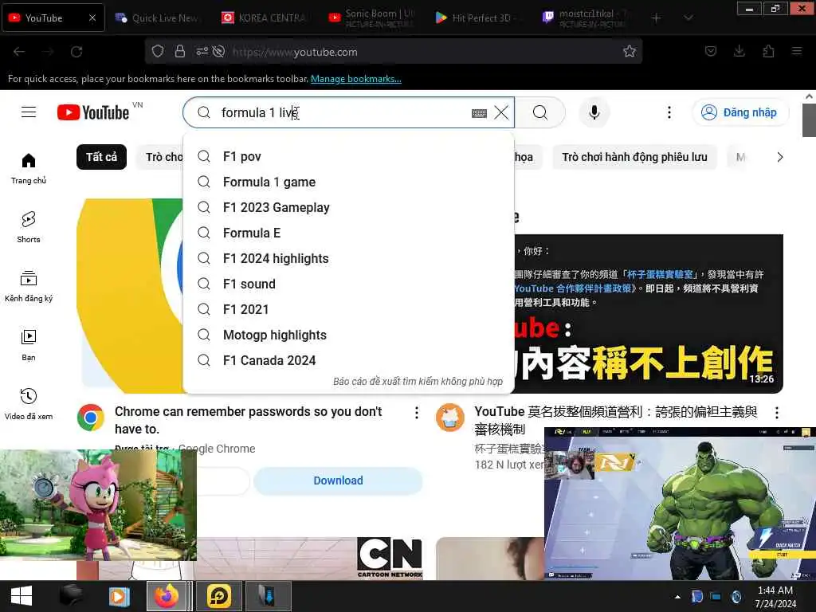Open options for Chrome passwords ad
Image resolution: width=816 pixels, height=612 pixels.
pos(416,413)
